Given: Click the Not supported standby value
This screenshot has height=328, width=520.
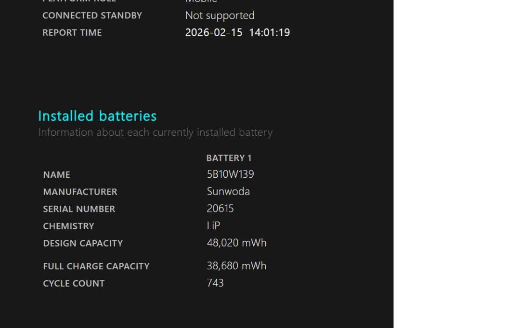Looking at the screenshot, I should (x=220, y=15).
